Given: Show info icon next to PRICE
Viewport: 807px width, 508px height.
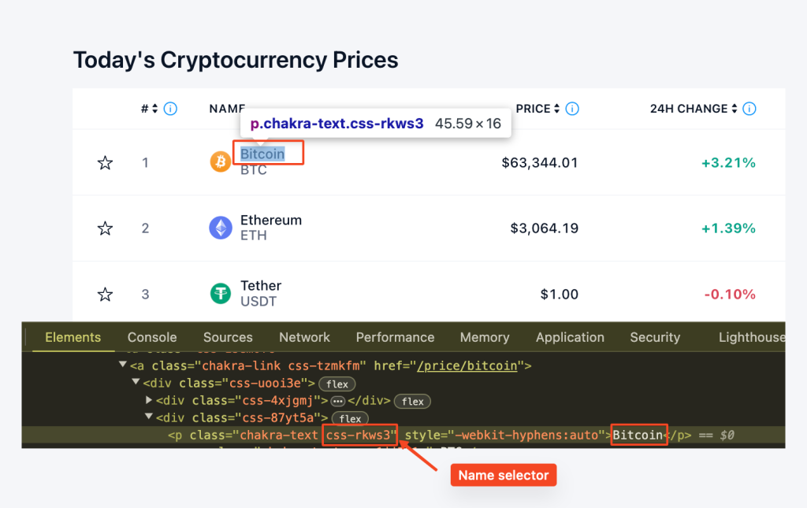Looking at the screenshot, I should [x=572, y=109].
